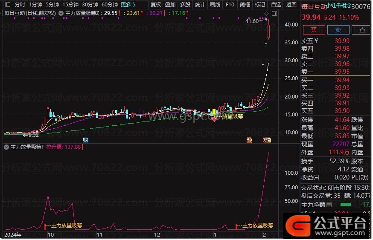Switch to 60分钟 period

[x=109, y=5]
